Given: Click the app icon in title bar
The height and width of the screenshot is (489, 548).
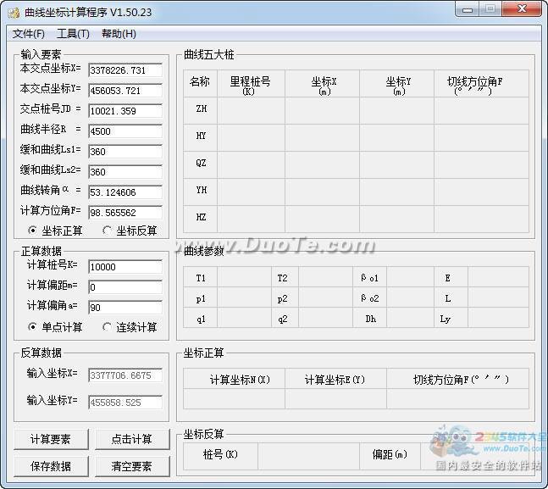Looking at the screenshot, I should 14,12.
